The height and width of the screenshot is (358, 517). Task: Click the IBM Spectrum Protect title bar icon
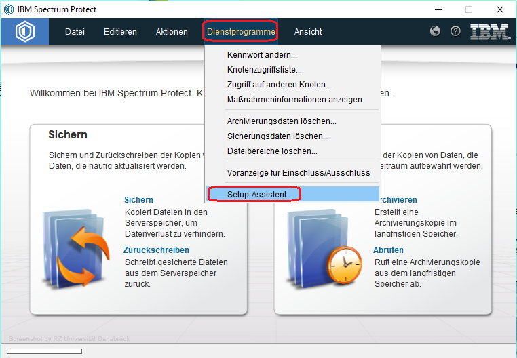tap(8, 9)
